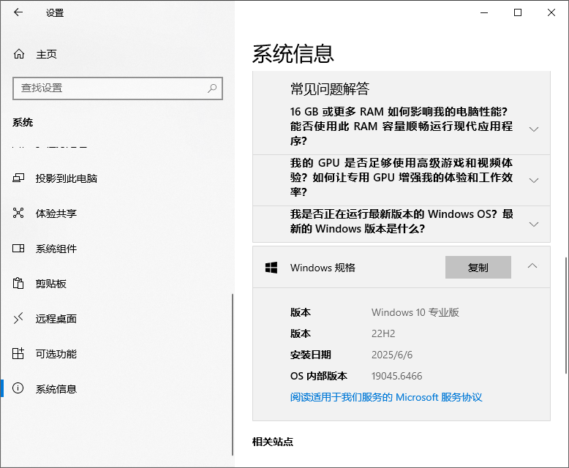Close the 设置 window

pyautogui.click(x=551, y=12)
